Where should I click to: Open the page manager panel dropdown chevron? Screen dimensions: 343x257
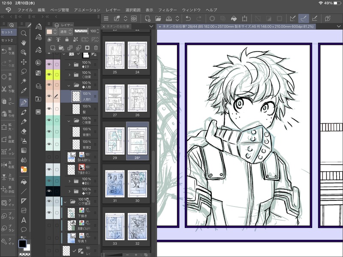click(x=151, y=27)
